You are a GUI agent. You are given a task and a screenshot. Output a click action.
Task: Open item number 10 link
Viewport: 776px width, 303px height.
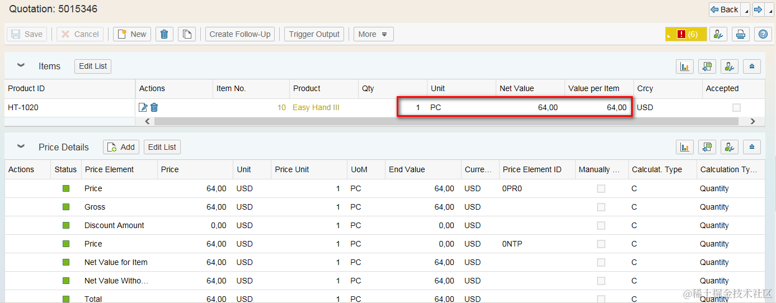(x=281, y=107)
